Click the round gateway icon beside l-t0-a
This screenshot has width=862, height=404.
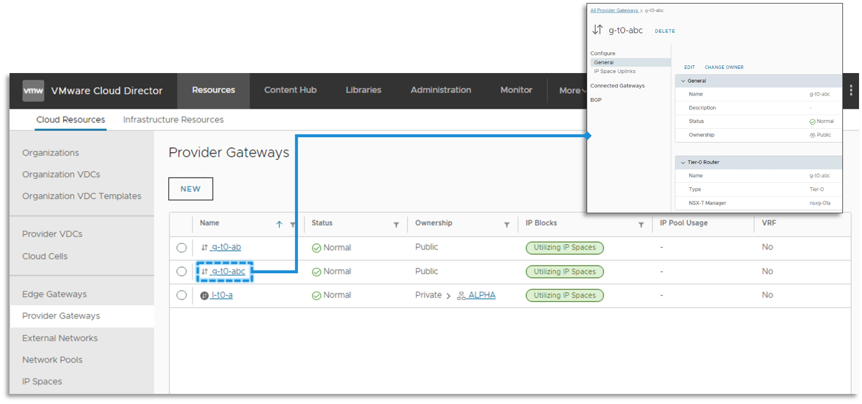point(205,295)
